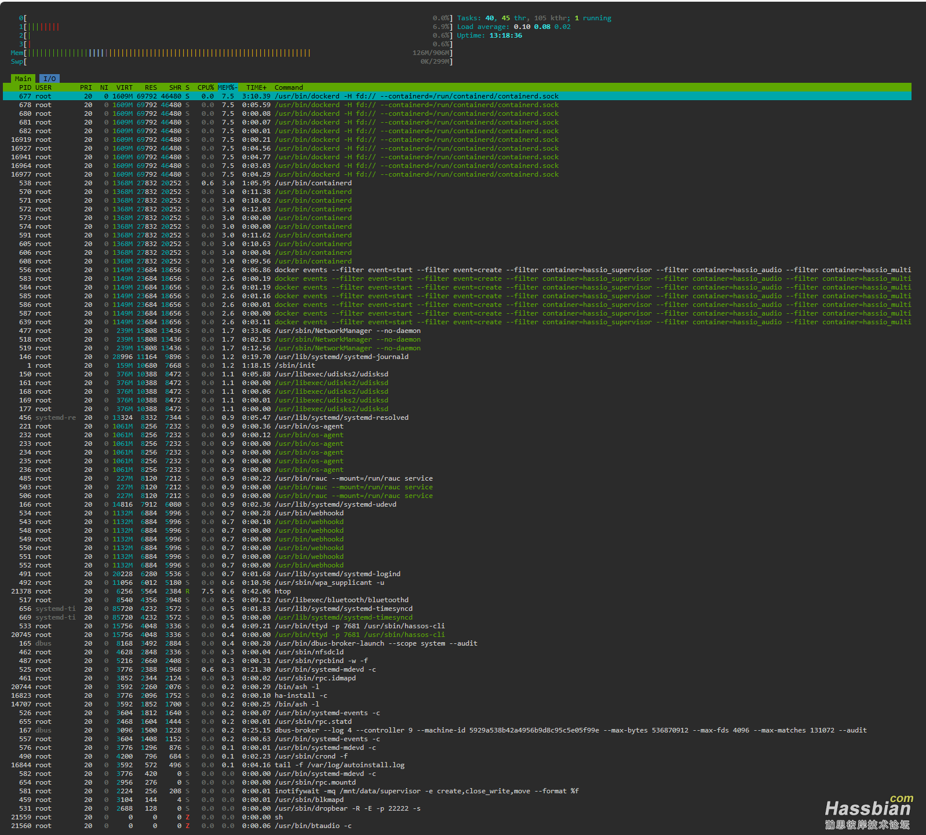Select systemd-logind row PID 491

457,574
